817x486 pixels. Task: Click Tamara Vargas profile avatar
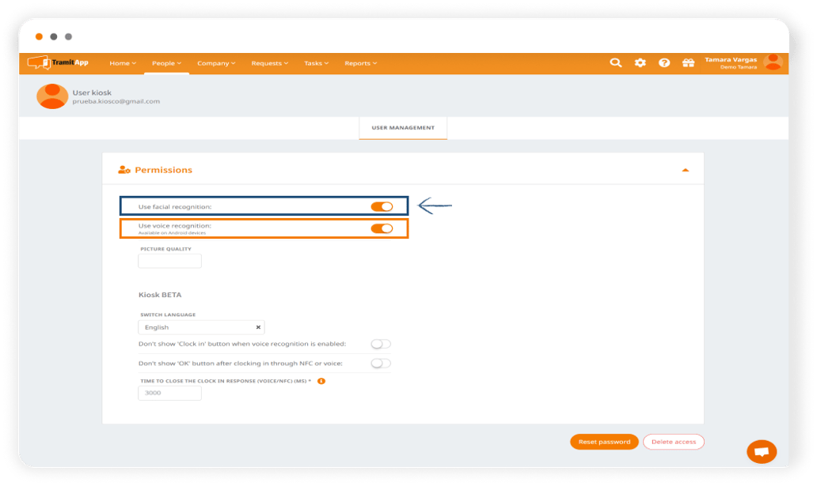[773, 62]
